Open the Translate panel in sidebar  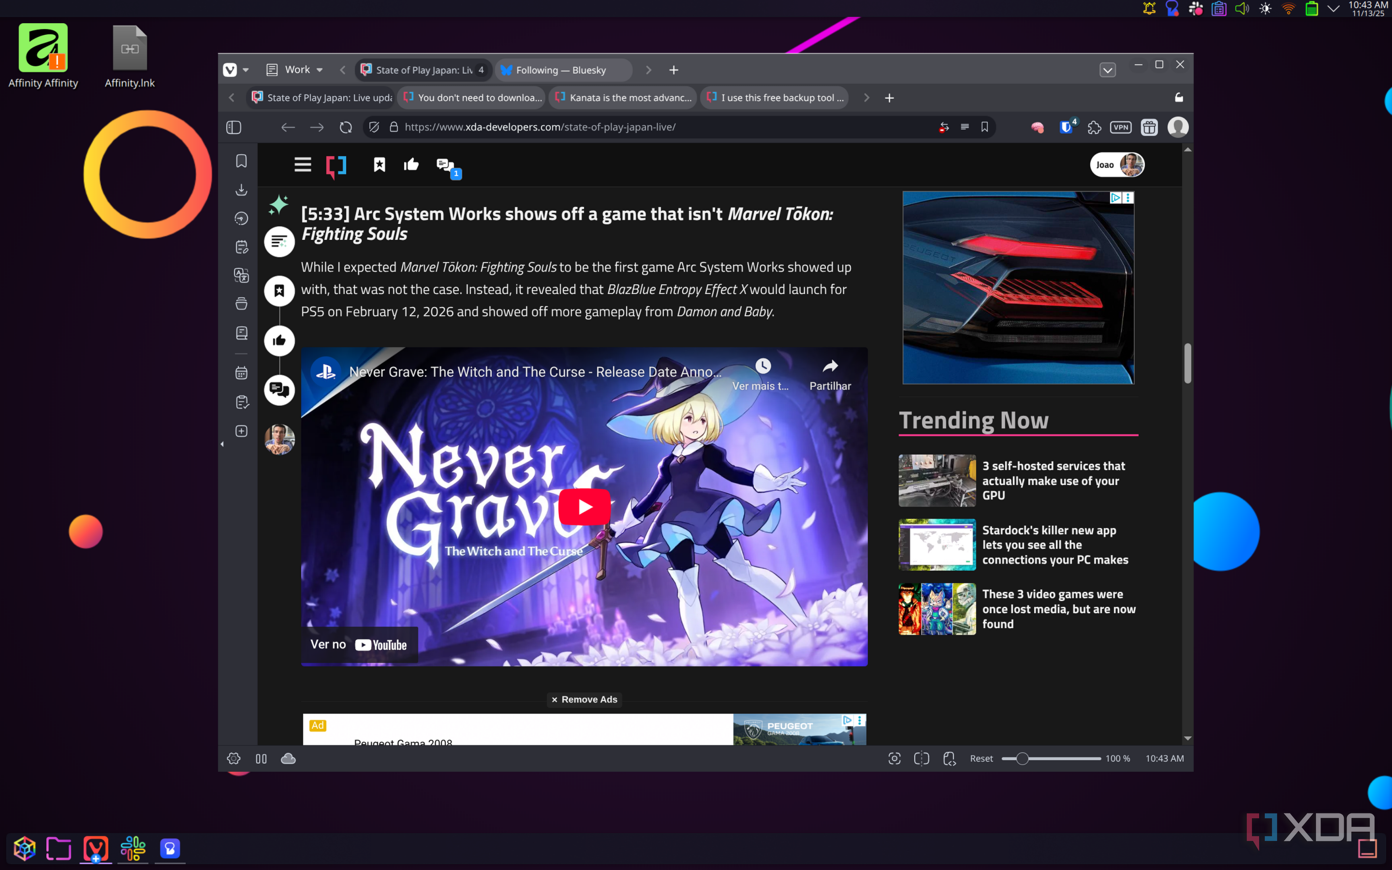(x=242, y=275)
